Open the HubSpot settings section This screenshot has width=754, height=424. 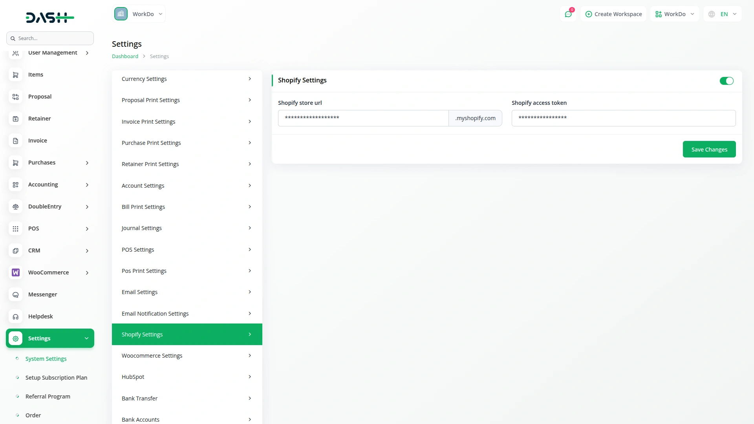tap(187, 376)
